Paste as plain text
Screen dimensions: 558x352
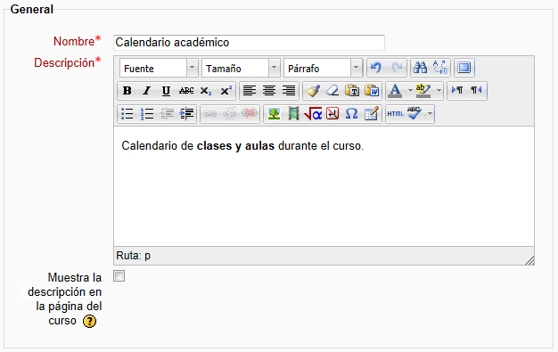click(352, 91)
